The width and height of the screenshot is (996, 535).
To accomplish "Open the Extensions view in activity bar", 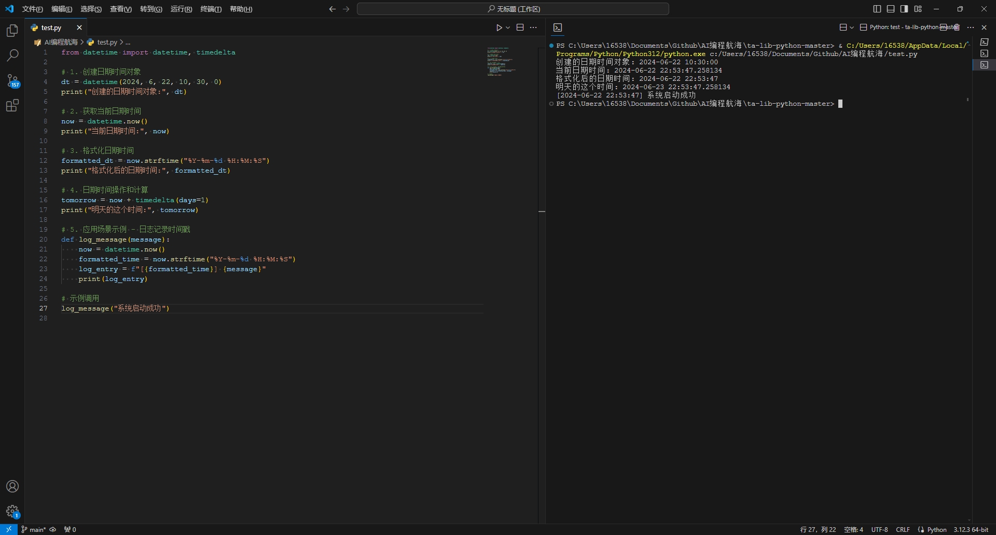I will tap(12, 106).
